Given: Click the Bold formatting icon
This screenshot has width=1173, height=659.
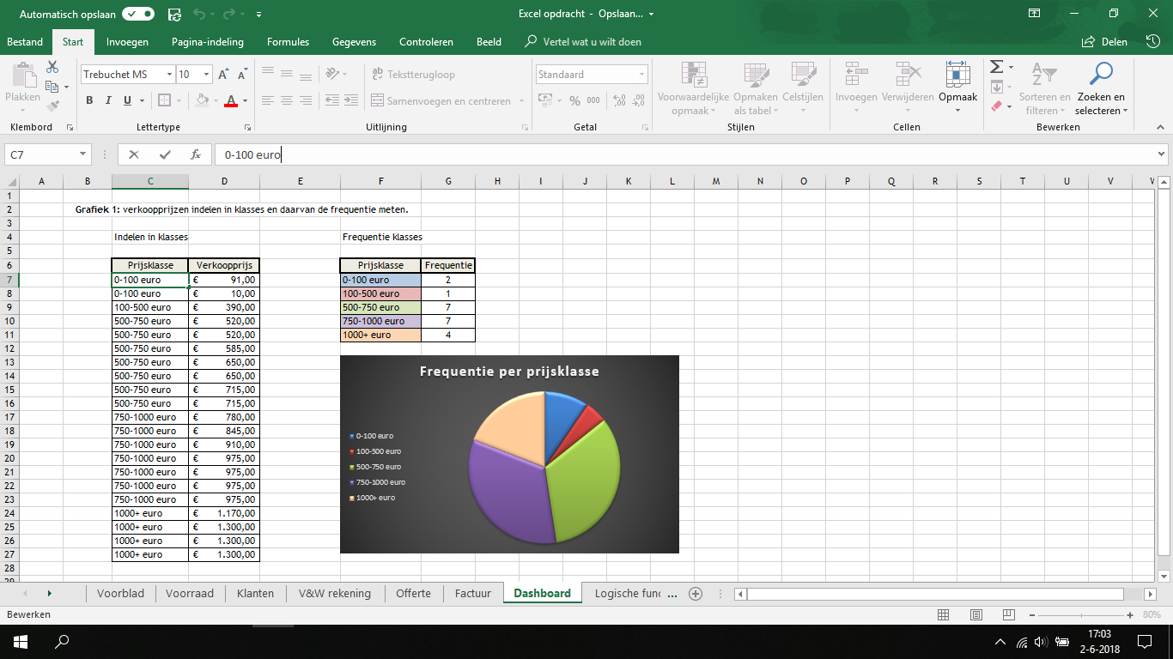Looking at the screenshot, I should [x=89, y=100].
